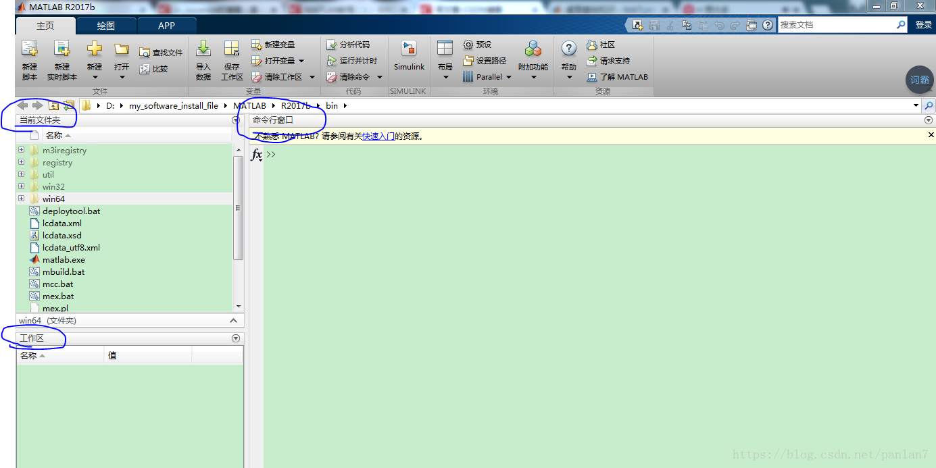This screenshot has width=936, height=468.
Task: Open the Parallel dropdown menu
Action: (509, 77)
